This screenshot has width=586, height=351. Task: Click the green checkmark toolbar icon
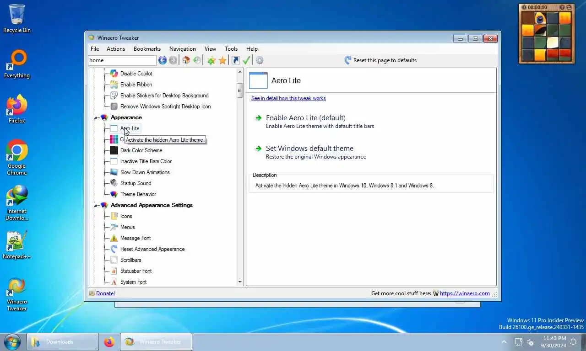click(246, 60)
